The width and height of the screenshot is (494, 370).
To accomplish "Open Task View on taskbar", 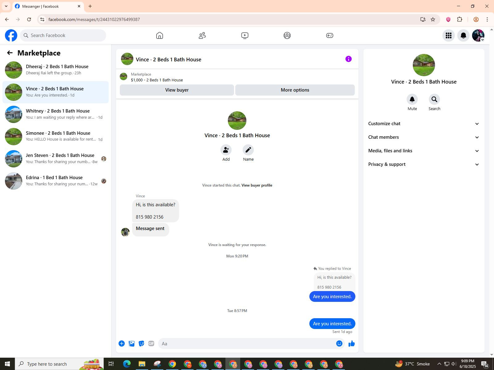I will [111, 364].
